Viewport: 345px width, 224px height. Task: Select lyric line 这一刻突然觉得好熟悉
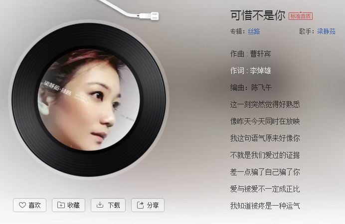click(265, 104)
